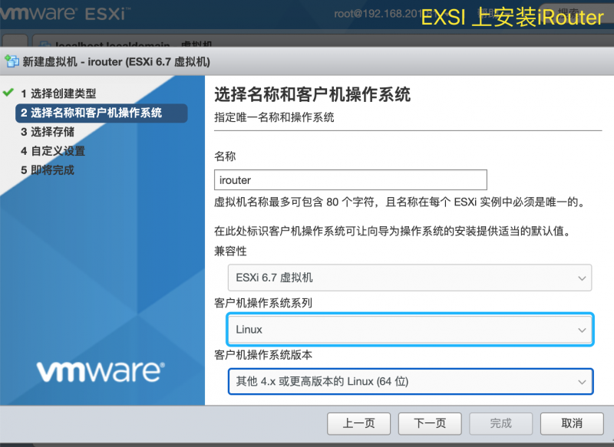Select step 5 即将完成
614x447 pixels.
pos(48,170)
